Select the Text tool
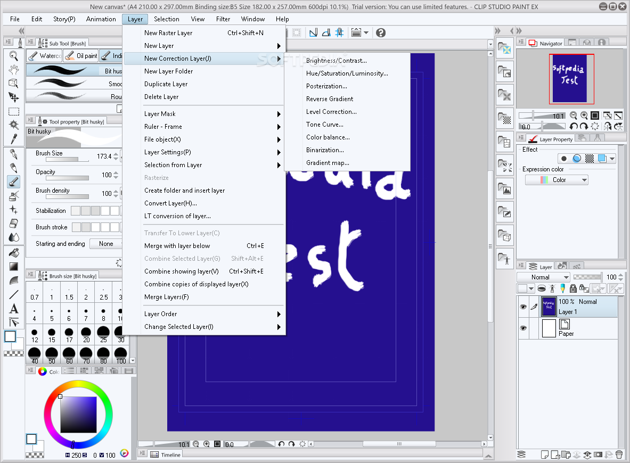Image resolution: width=630 pixels, height=463 pixels. [14, 308]
